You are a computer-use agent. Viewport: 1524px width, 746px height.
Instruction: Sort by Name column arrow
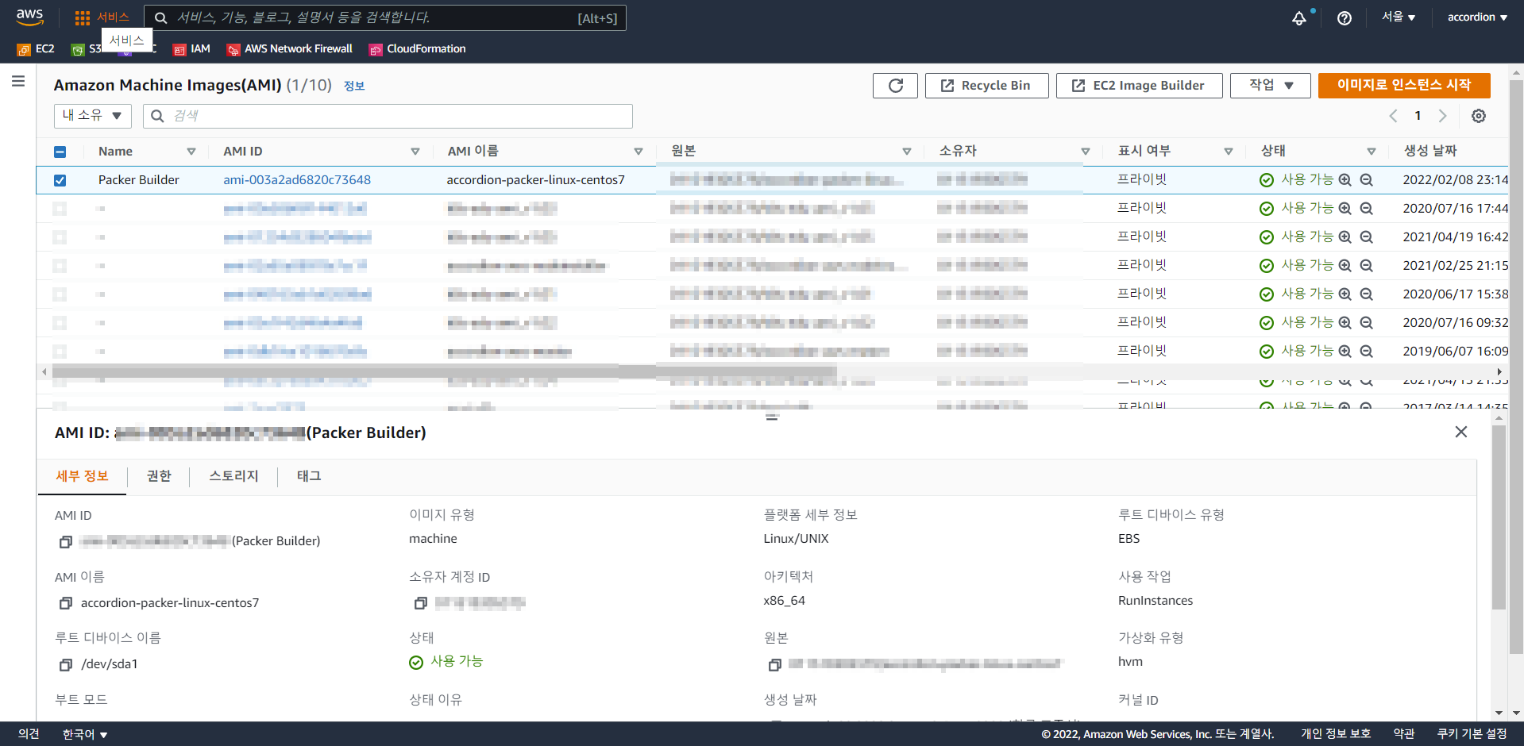click(191, 152)
